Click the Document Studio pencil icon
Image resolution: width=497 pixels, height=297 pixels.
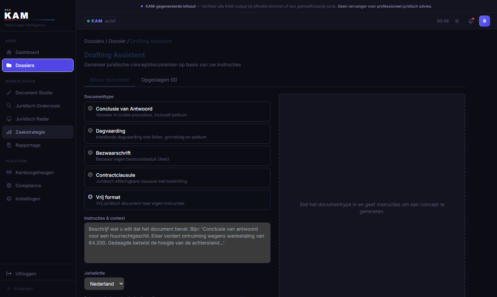pos(9,93)
